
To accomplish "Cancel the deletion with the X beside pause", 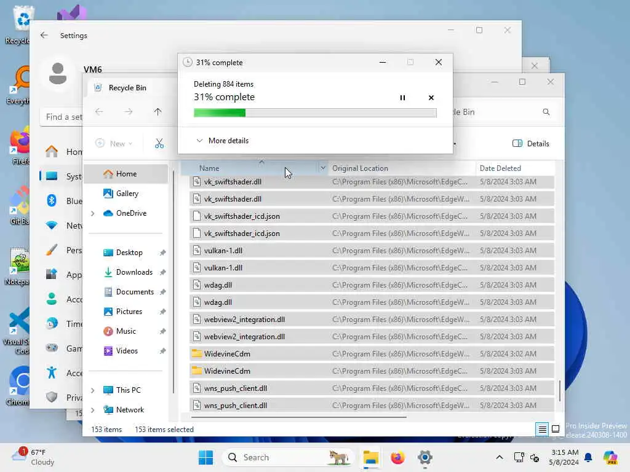I will 431,98.
